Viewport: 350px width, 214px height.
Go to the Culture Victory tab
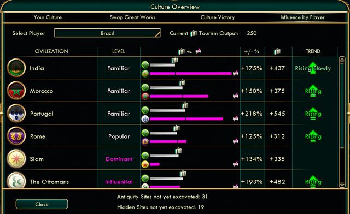click(218, 17)
